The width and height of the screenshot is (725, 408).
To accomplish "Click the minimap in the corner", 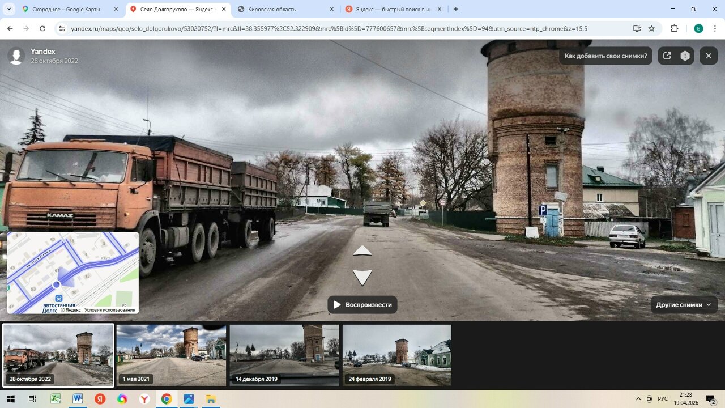I will [x=73, y=272].
